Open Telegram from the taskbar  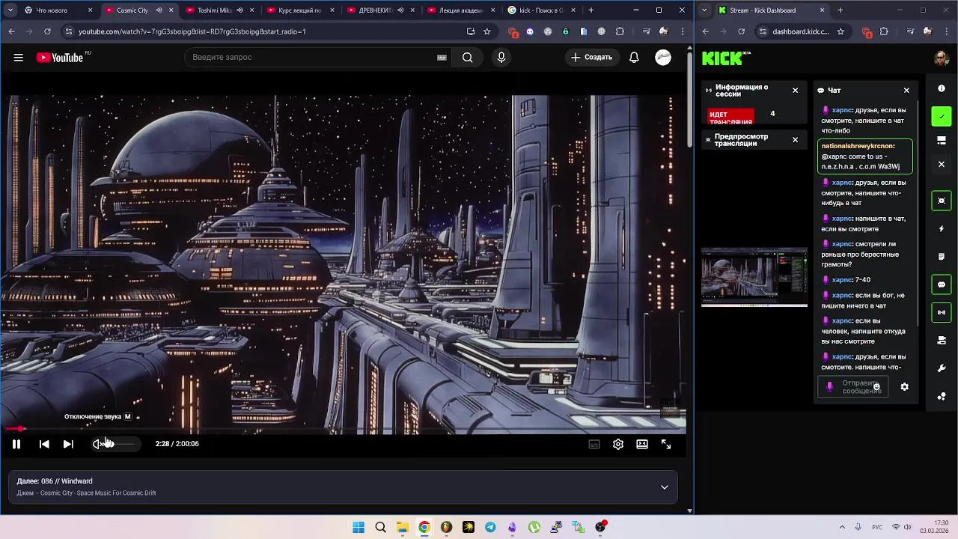490,527
